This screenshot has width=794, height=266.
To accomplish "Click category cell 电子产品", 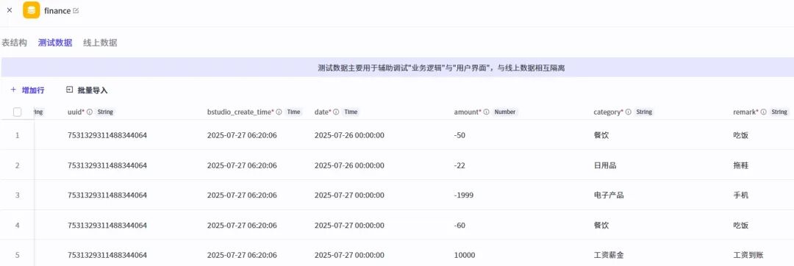I will click(609, 195).
